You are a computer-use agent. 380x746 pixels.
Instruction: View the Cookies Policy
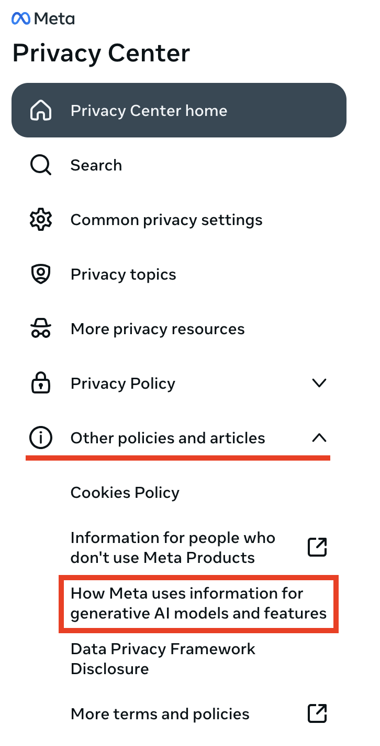pyautogui.click(x=125, y=492)
